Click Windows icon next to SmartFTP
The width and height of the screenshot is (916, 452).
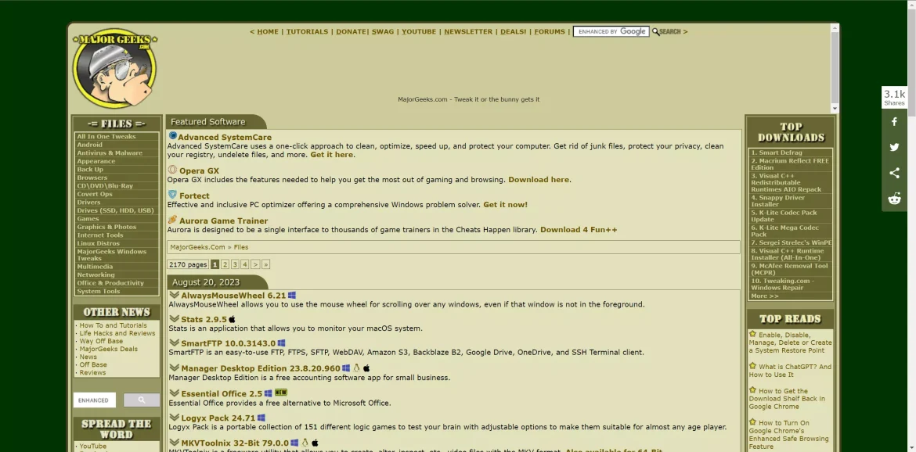(x=281, y=343)
